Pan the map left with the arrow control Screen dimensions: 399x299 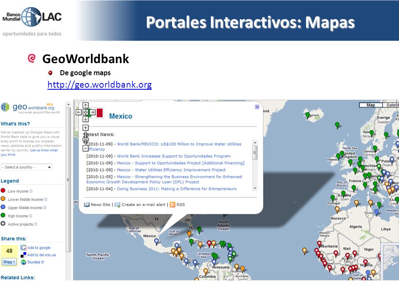point(79,112)
